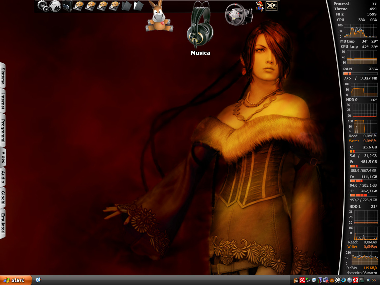Click the blue swirl tray icon
This screenshot has height=285, width=380.
(x=344, y=280)
